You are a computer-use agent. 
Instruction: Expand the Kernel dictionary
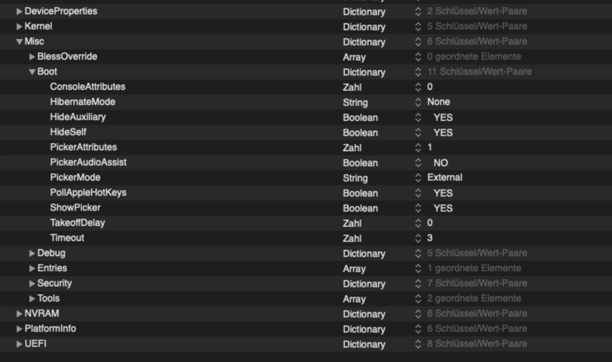pos(19,27)
